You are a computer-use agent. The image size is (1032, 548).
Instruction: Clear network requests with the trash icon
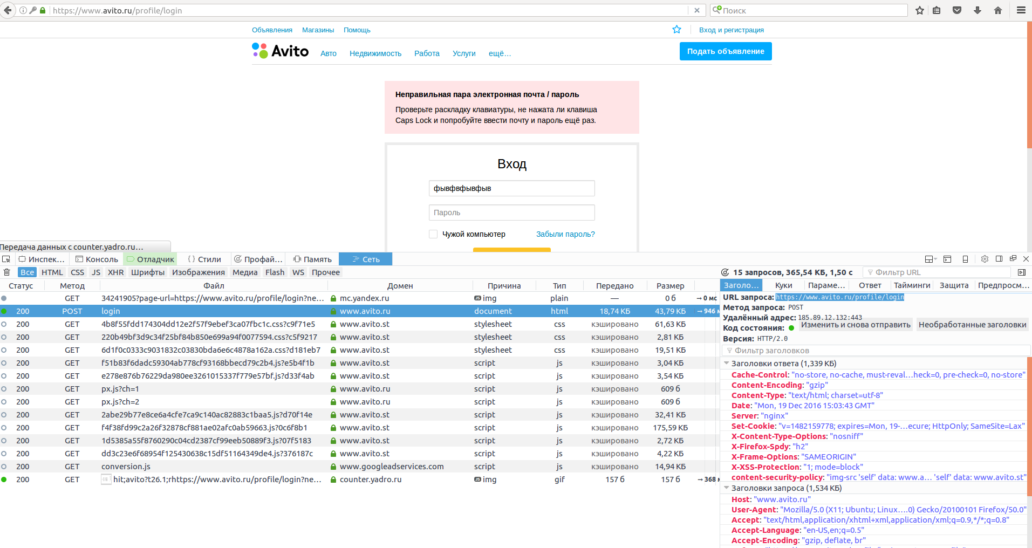tap(7, 272)
